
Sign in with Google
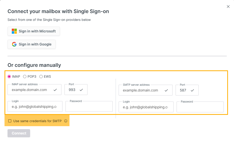click(x=32, y=44)
